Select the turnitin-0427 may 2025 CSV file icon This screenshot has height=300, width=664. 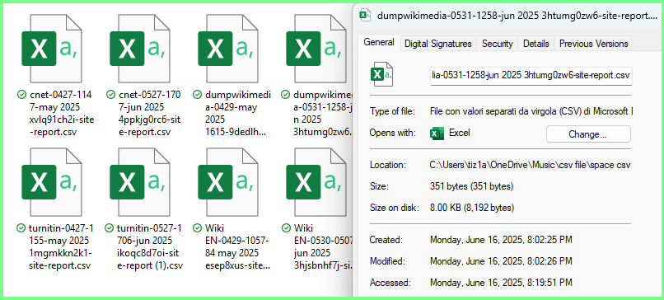(x=52, y=182)
